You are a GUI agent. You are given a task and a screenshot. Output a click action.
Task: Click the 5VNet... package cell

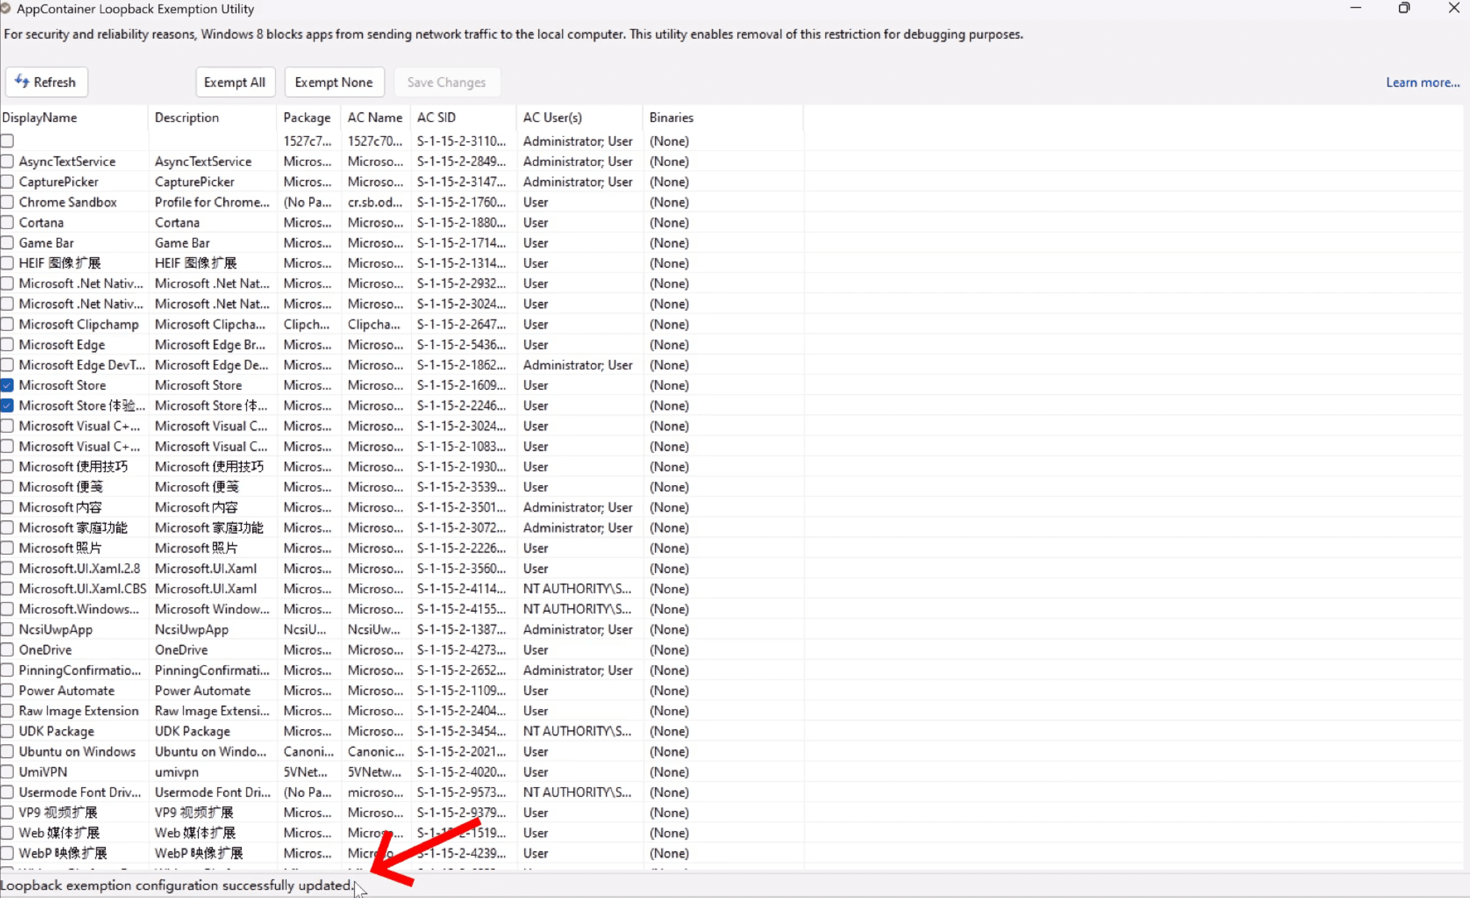305,772
